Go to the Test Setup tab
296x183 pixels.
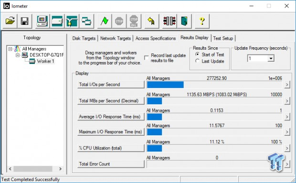[223, 38]
